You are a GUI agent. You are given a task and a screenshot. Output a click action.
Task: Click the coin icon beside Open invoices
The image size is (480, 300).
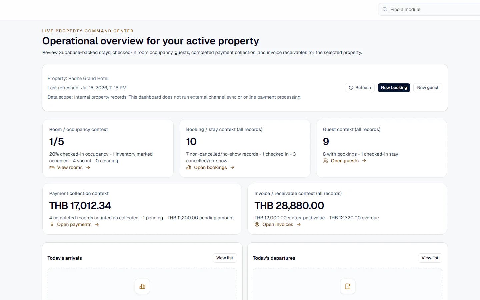[257, 224]
